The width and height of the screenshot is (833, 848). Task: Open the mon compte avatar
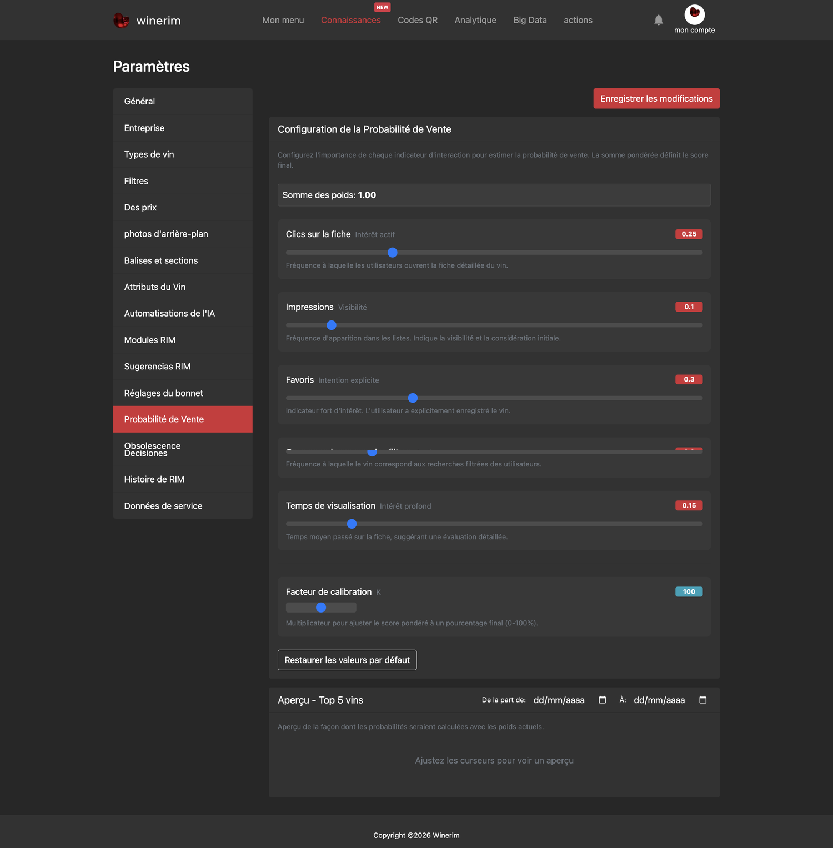(694, 14)
